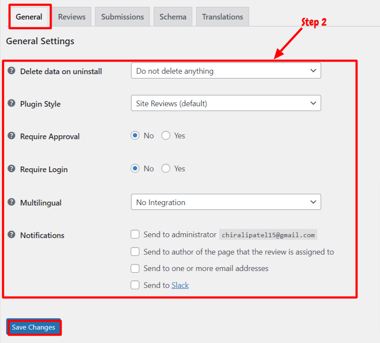
Task: Click help icon next to Plugin Style
Action: tap(11, 103)
